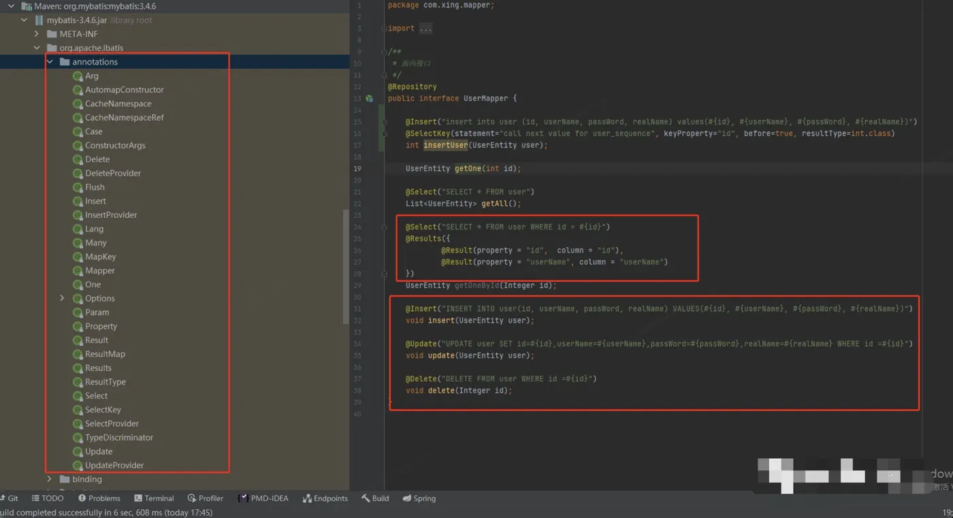Viewport: 953px width, 518px height.
Task: Open the Terminal tool window
Action: click(x=154, y=498)
